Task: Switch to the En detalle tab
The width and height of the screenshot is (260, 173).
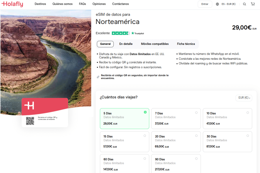Action: point(126,44)
